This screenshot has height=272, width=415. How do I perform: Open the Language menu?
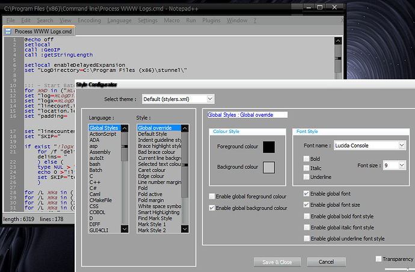click(119, 20)
